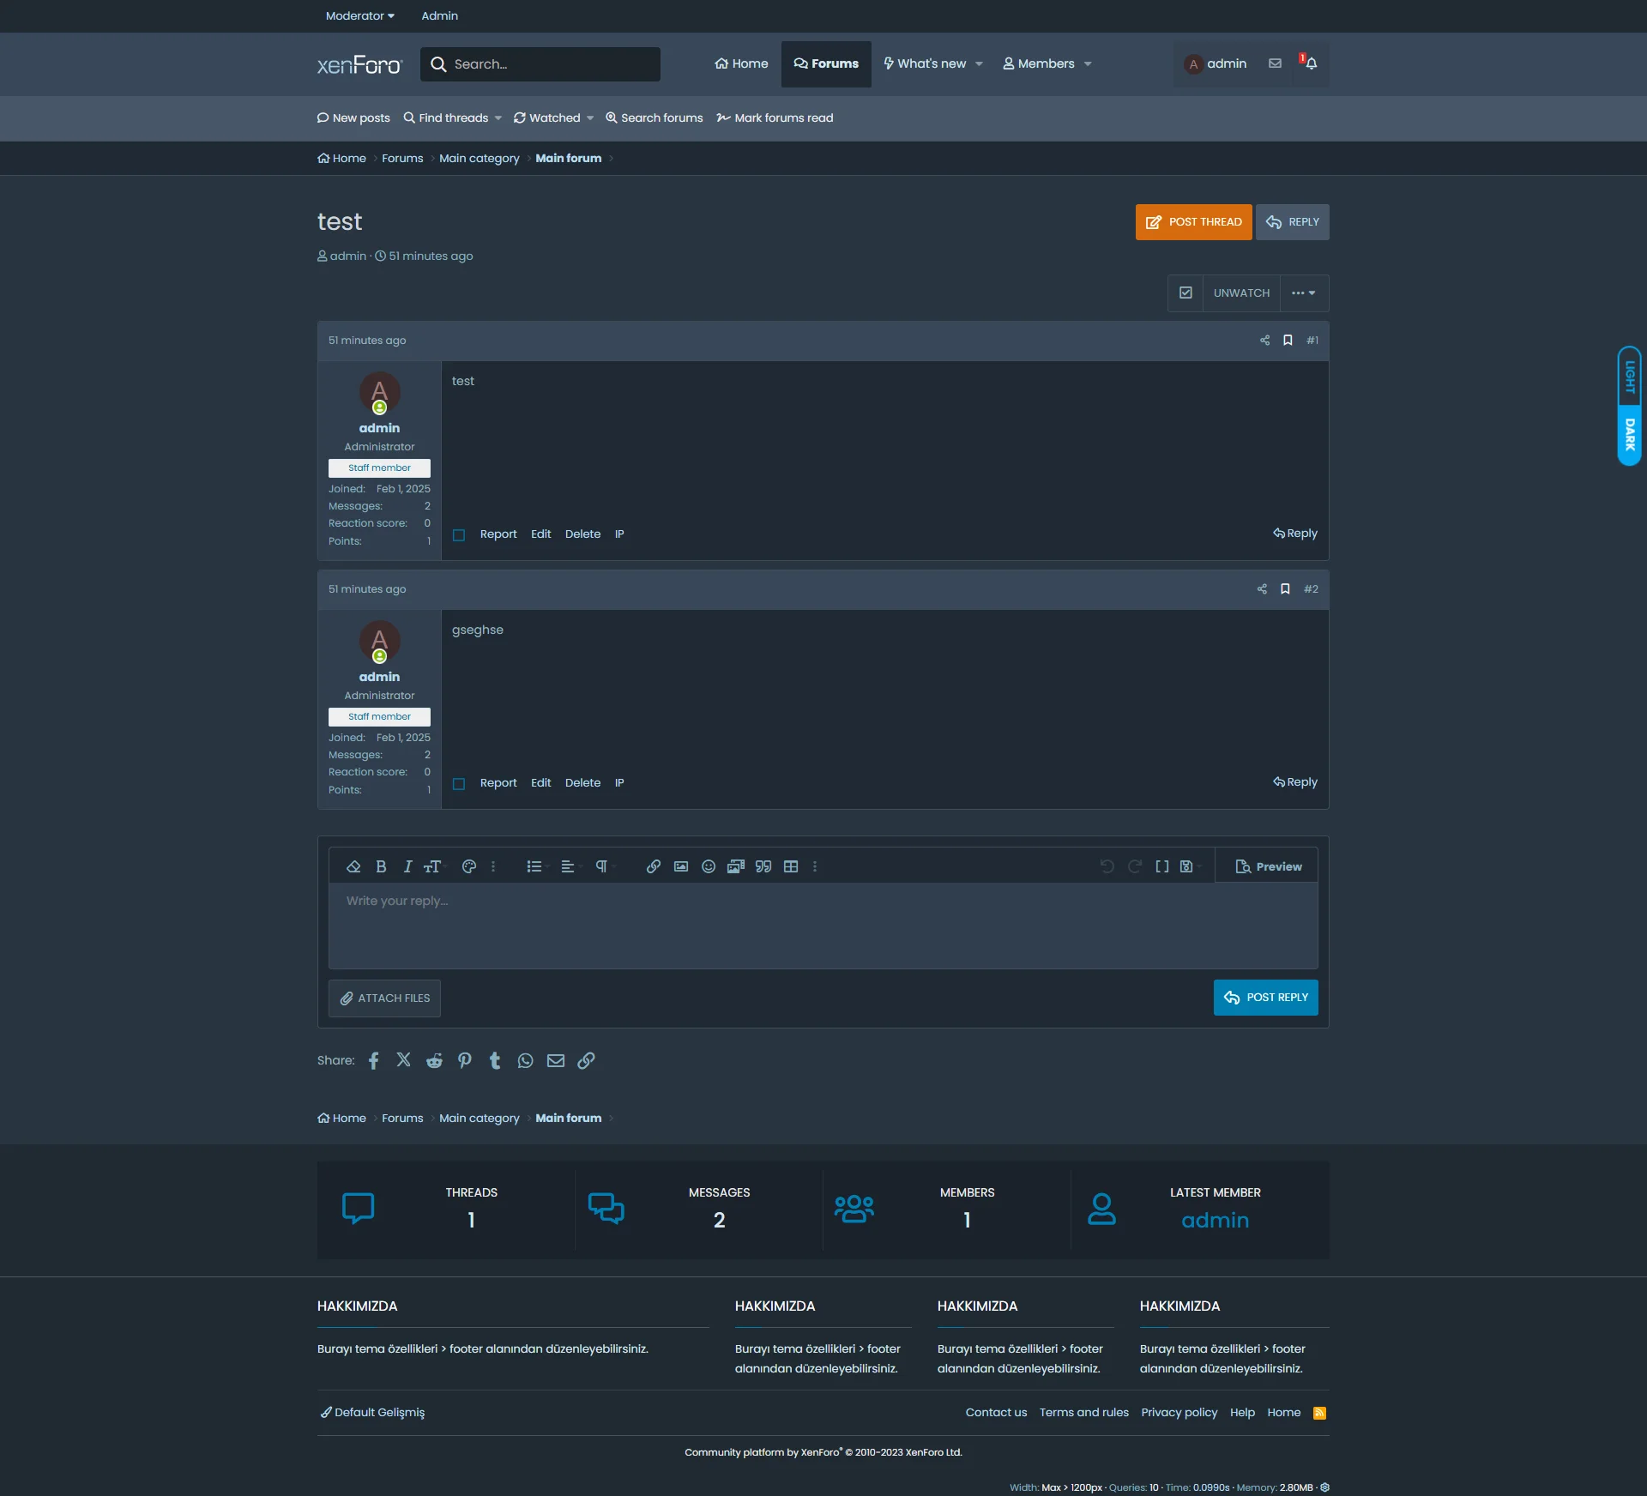This screenshot has width=1647, height=1496.
Task: Switch to the LIGHT theme
Action: point(1630,376)
